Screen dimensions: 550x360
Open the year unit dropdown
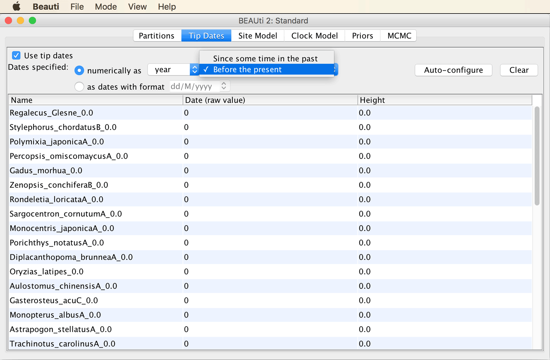173,70
